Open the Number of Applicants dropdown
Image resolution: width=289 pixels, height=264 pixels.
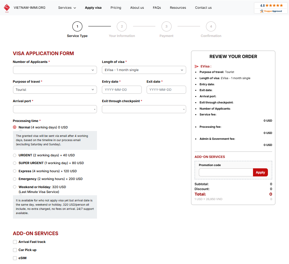(x=55, y=70)
